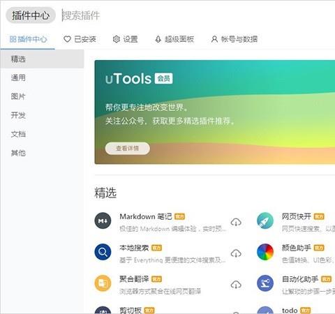Download the 聚合翻译 plugin
This screenshot has width=335, height=314.
[x=236, y=285]
